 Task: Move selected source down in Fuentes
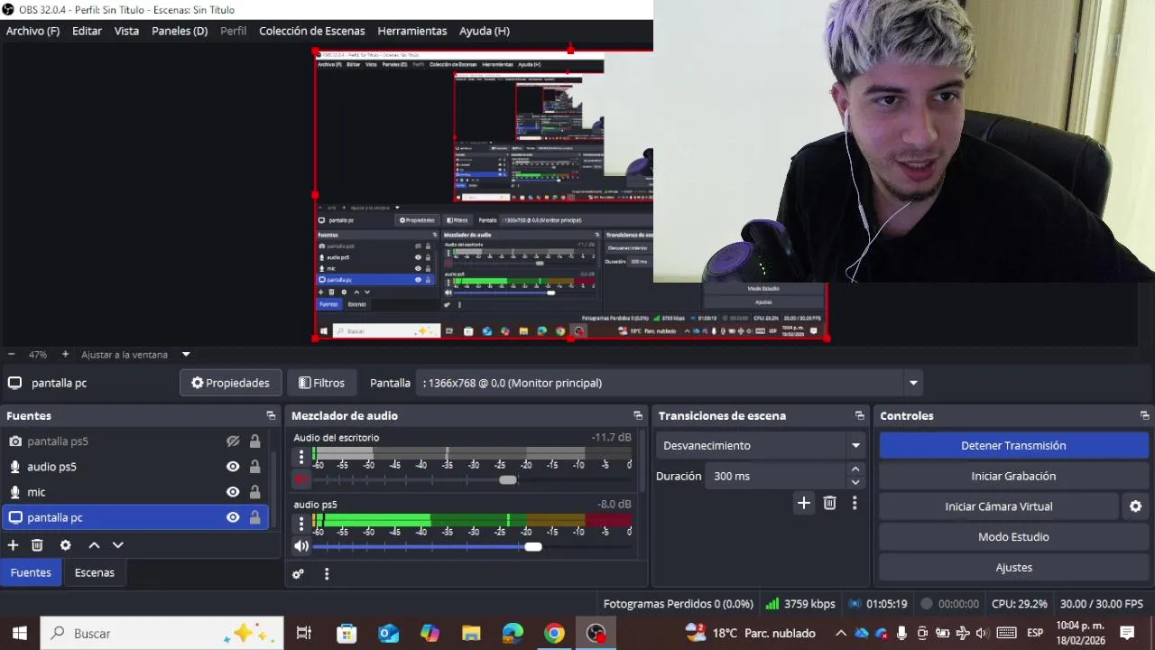[117, 545]
